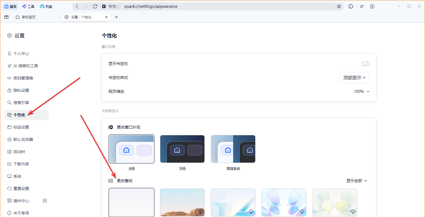
Task: Select the blue glass butterfly wallpaper
Action: 284,202
